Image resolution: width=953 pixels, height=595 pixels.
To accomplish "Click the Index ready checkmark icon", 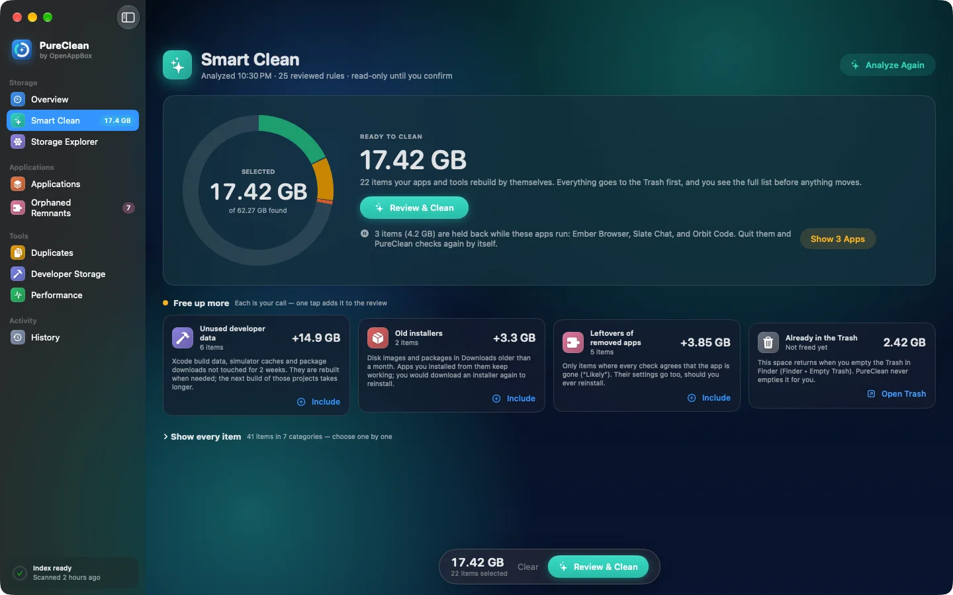I will pyautogui.click(x=20, y=573).
